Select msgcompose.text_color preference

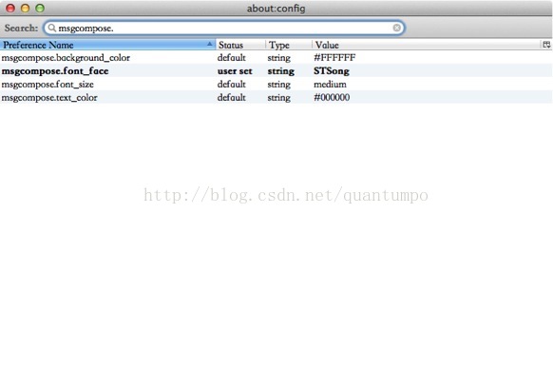click(49, 97)
